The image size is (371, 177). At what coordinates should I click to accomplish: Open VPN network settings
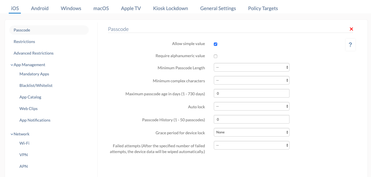point(23,155)
